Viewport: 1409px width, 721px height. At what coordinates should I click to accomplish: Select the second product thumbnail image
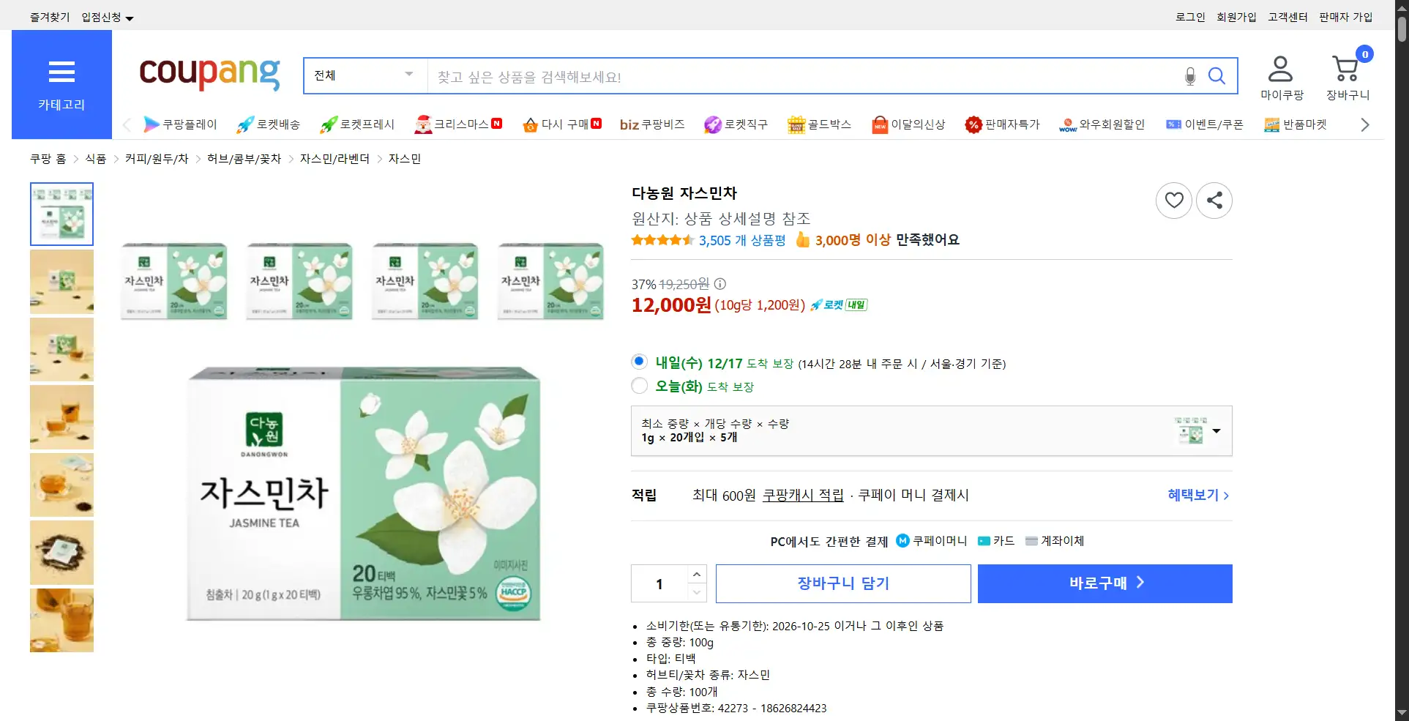(61, 282)
